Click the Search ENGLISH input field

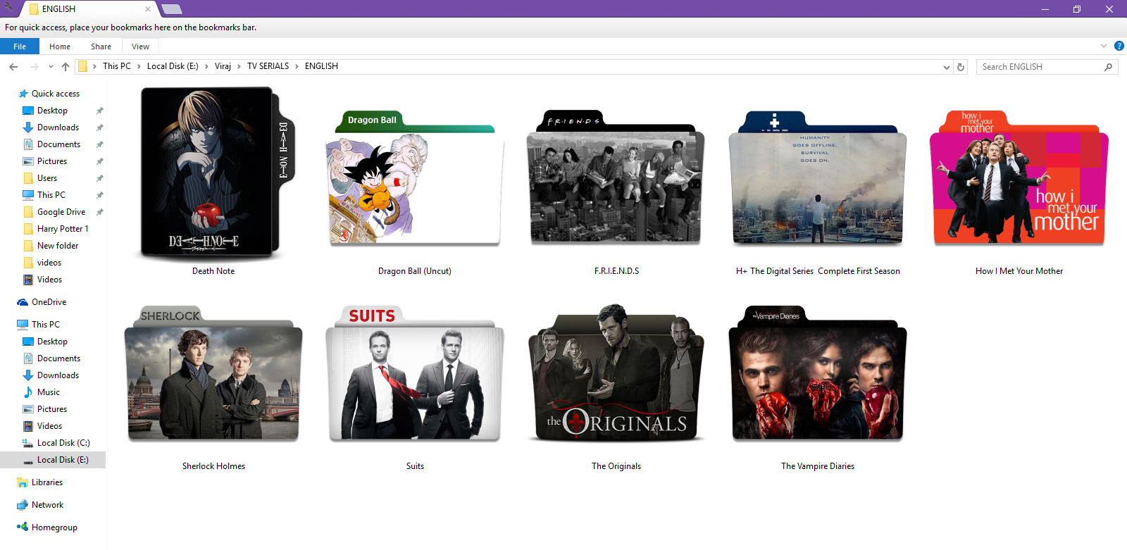point(1040,67)
